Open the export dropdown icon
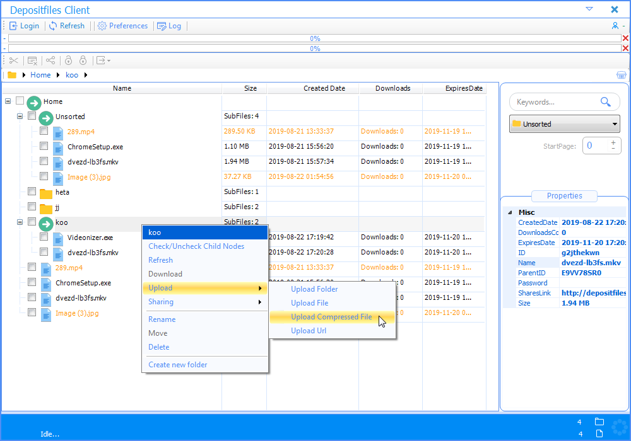 point(103,60)
